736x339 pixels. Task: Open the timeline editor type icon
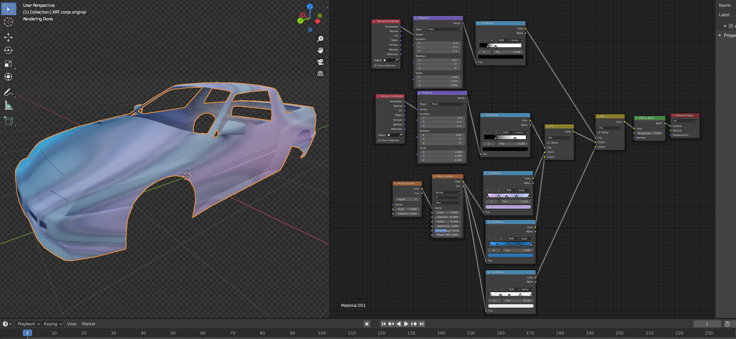pos(7,324)
